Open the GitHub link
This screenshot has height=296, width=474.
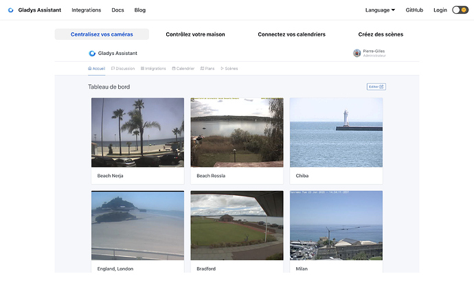pyautogui.click(x=414, y=10)
